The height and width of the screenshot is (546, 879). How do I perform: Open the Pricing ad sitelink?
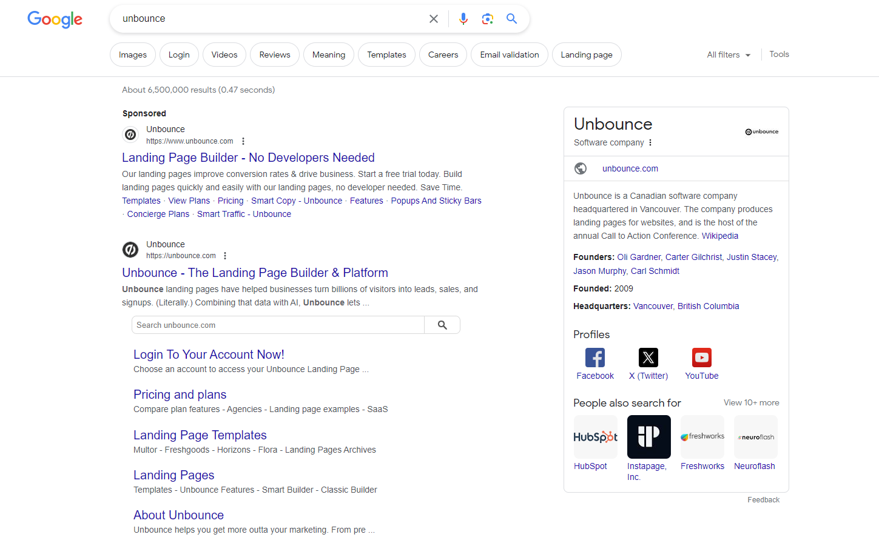coord(231,201)
